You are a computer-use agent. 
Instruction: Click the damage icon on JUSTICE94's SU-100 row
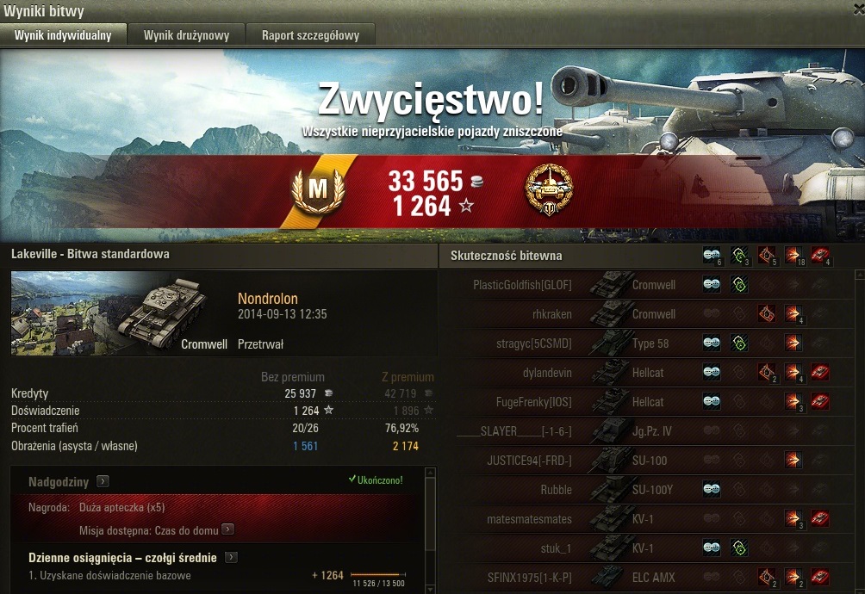click(793, 460)
